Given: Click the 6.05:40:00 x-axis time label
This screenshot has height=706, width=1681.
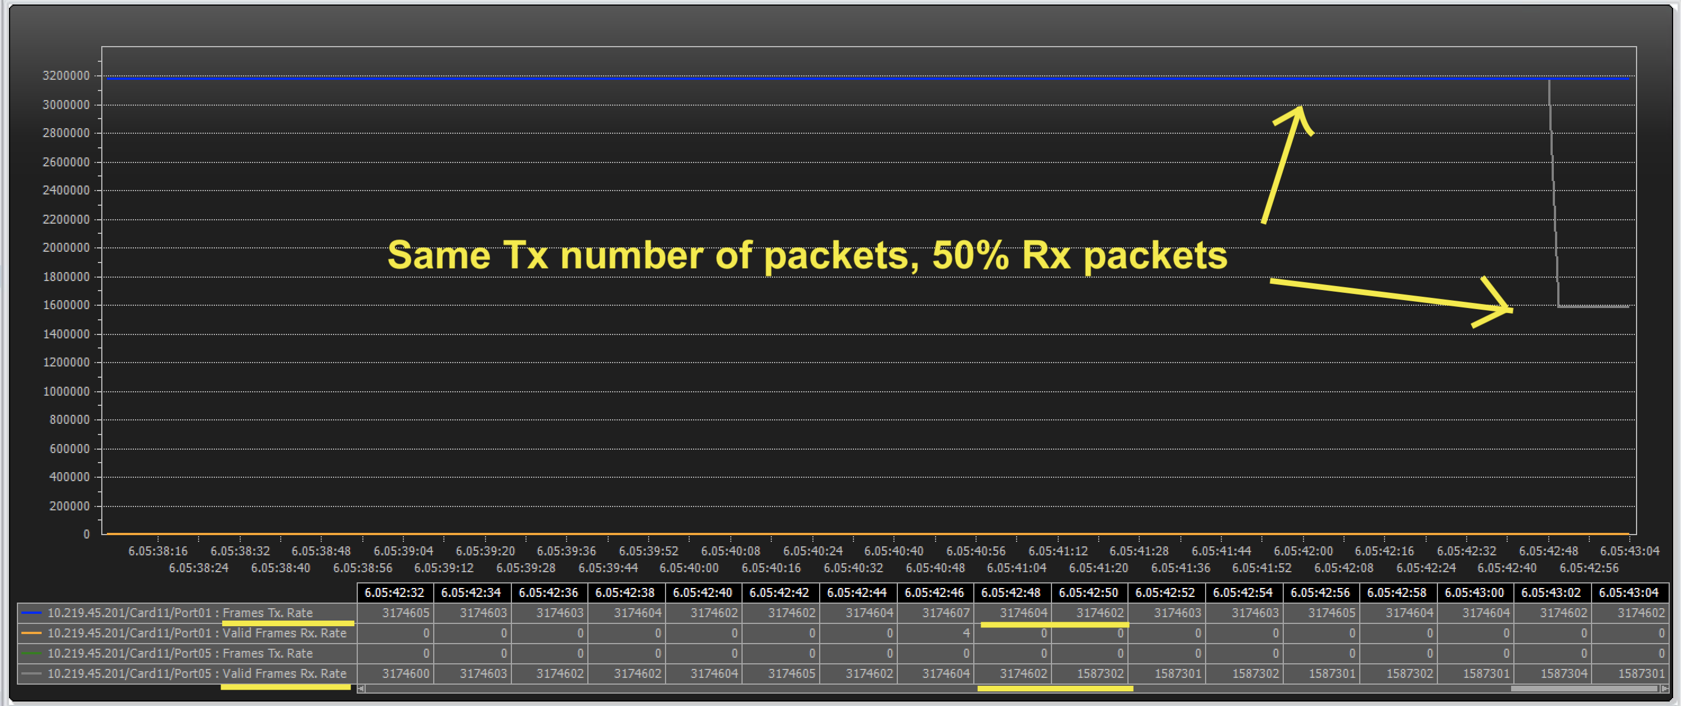Looking at the screenshot, I should (x=689, y=568).
